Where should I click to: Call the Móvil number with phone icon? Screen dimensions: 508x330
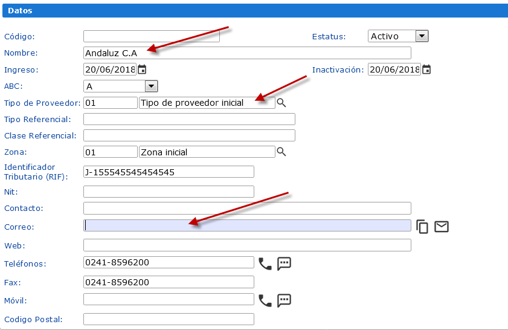[x=265, y=300]
